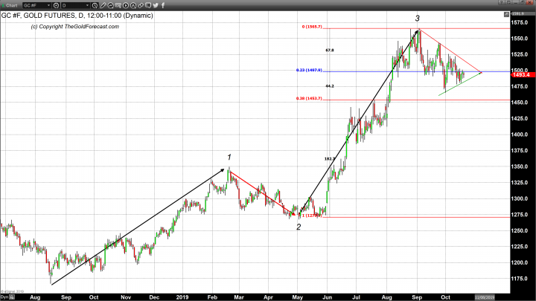Click the 2019 label on time axis
The image size is (536, 301).
(x=182, y=297)
